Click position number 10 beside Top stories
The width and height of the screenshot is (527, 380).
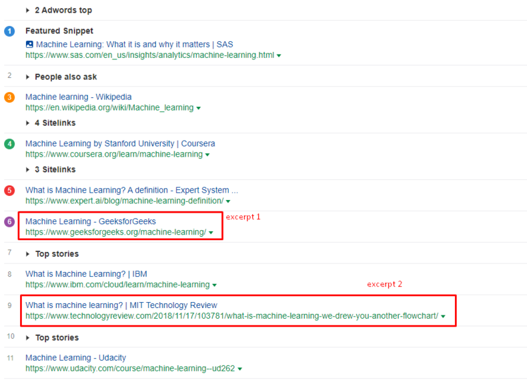coord(11,336)
